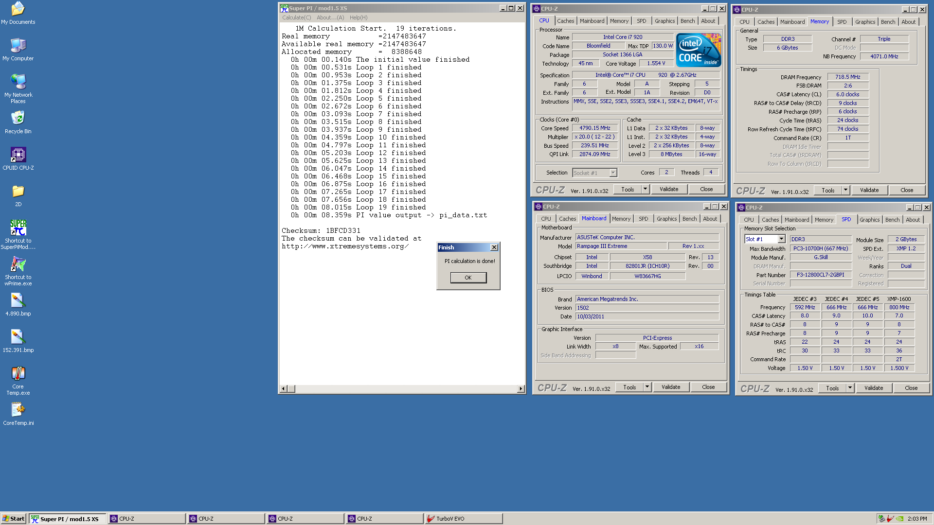Open Tools dropdown arrow in Mainboard window
934x525 pixels.
point(647,387)
